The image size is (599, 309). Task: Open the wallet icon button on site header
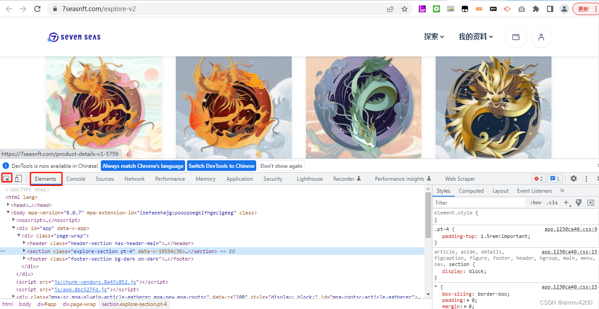point(516,37)
